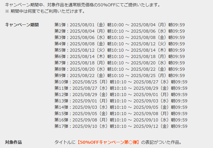Click the 50%OFF discount description sentence
The image size is (213, 148).
83,5
